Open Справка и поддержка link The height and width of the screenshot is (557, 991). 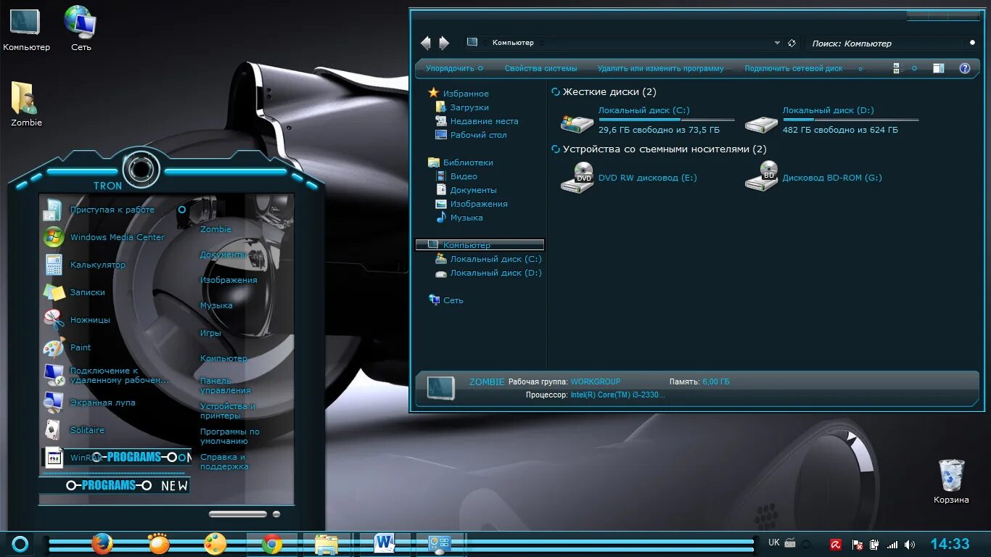coord(224,461)
